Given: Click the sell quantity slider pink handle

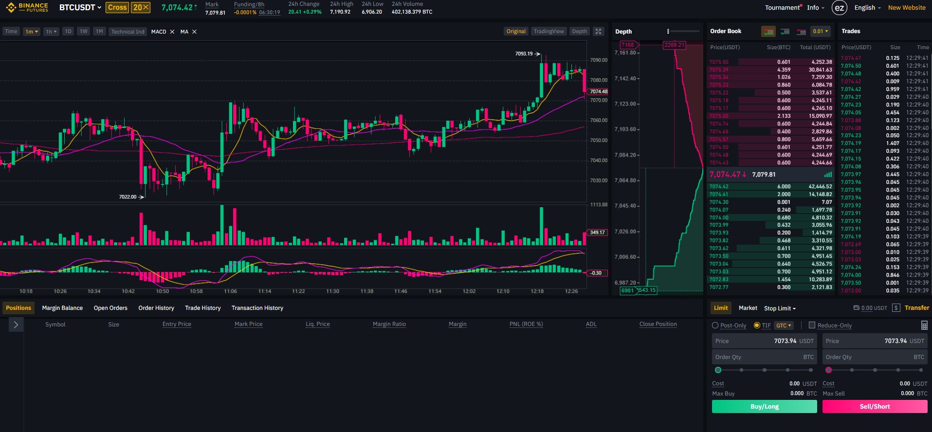Looking at the screenshot, I should [x=828, y=370].
